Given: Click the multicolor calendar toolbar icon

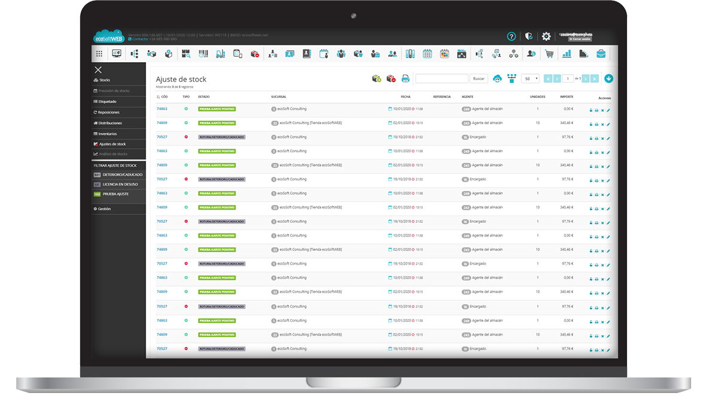Looking at the screenshot, I should 444,54.
